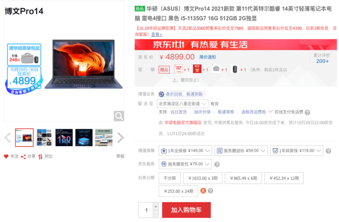Show previous thumbnails with left arrow
339x222 pixels.
[x=8, y=138]
